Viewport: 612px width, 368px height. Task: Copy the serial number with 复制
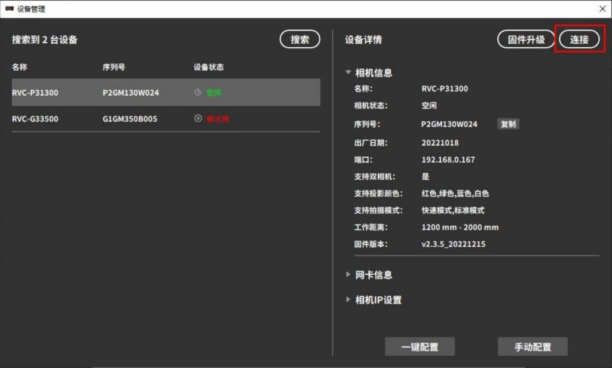[x=508, y=124]
